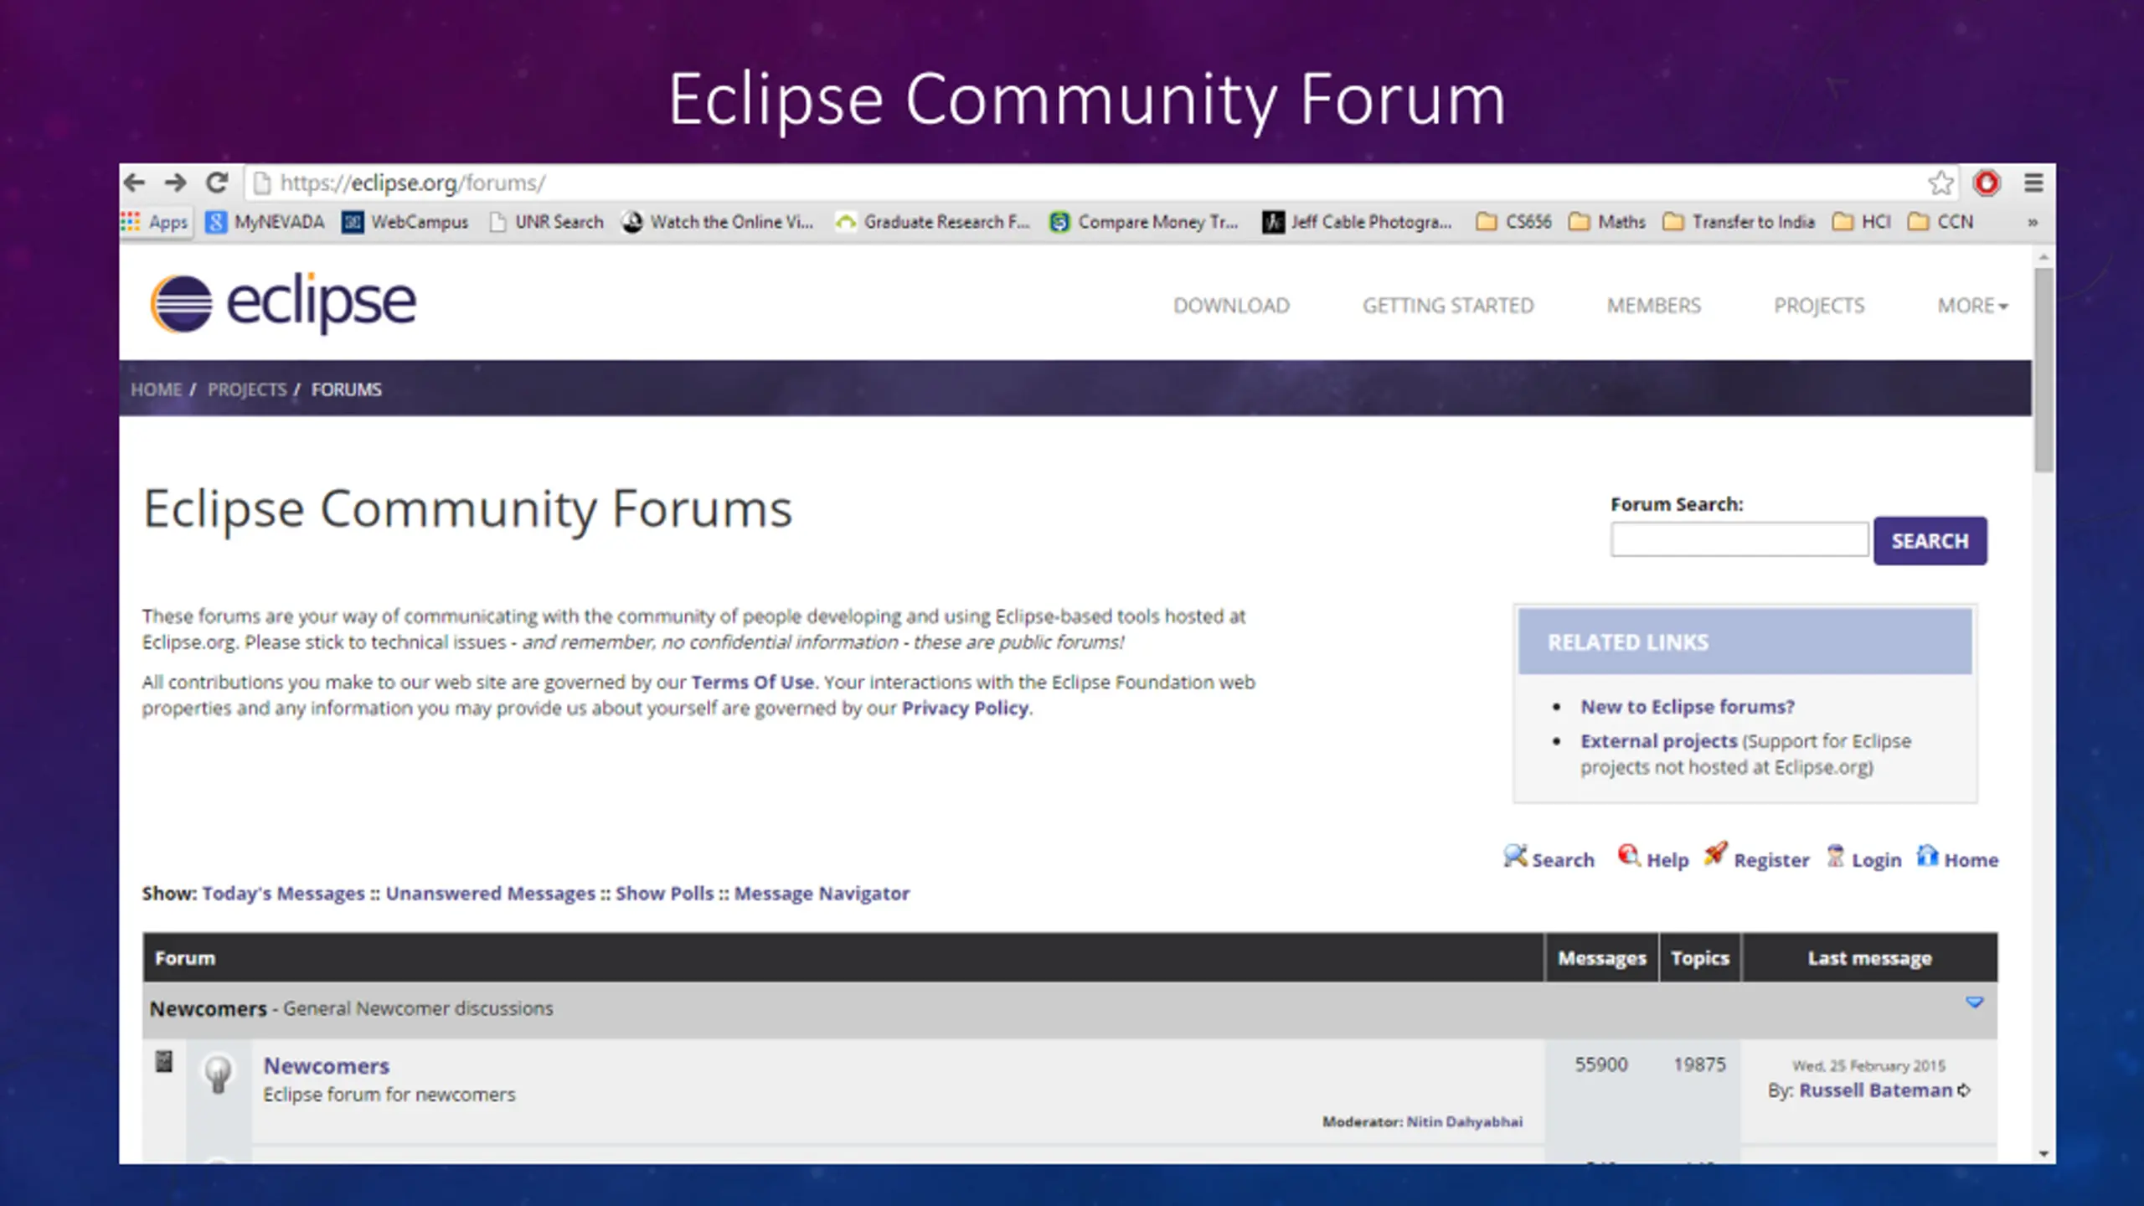Image resolution: width=2144 pixels, height=1206 pixels.
Task: Click the browser address bar URL
Action: [x=412, y=183]
